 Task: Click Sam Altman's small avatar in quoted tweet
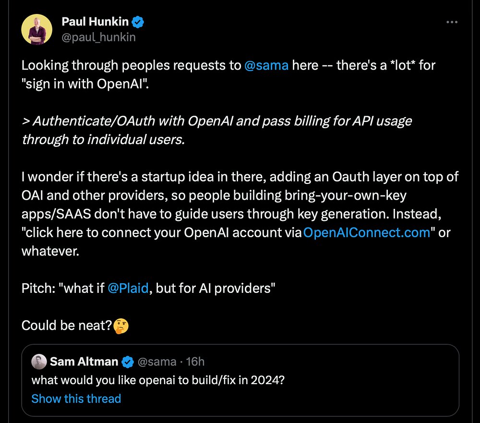[39, 362]
